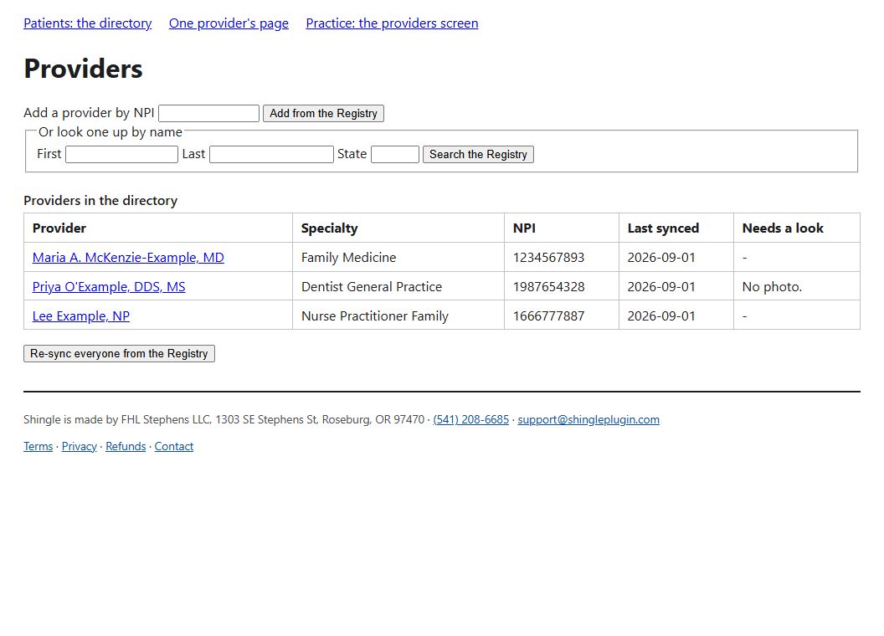Select NPI value 1666777887
Viewport: 884px width, 636px height.
548,316
